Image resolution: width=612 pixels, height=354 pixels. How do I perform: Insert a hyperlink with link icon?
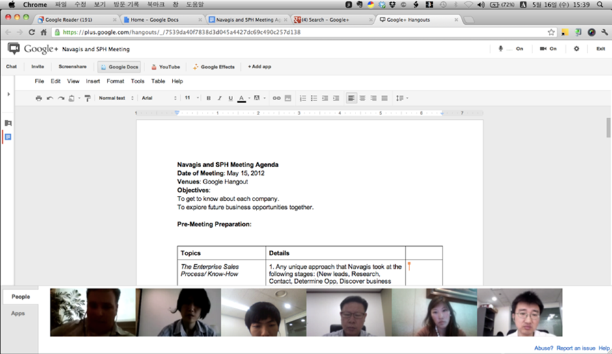(276, 98)
